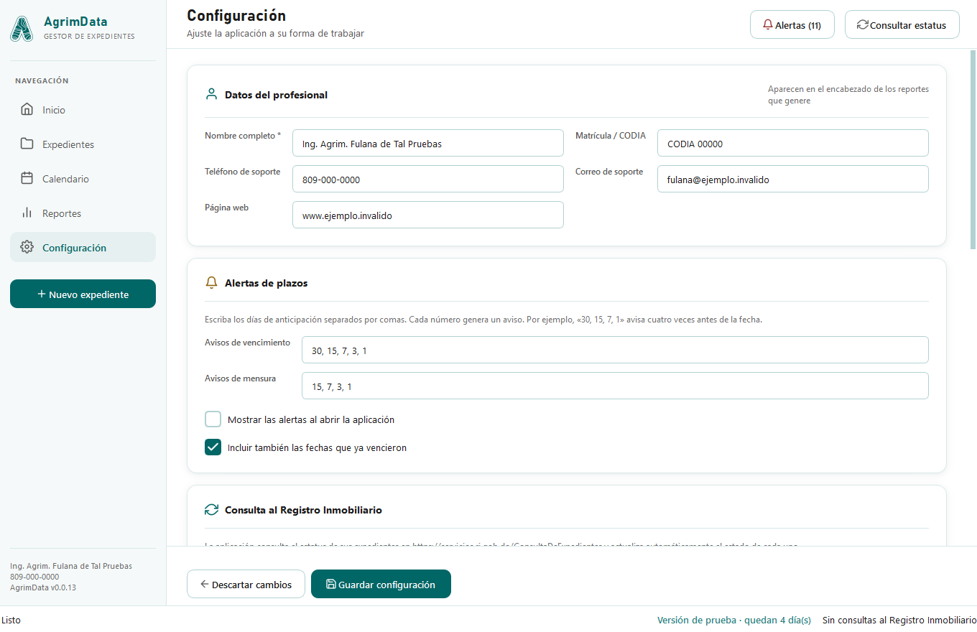Click the Matrícula / CODIA field
This screenshot has width=977, height=632.
pos(793,144)
